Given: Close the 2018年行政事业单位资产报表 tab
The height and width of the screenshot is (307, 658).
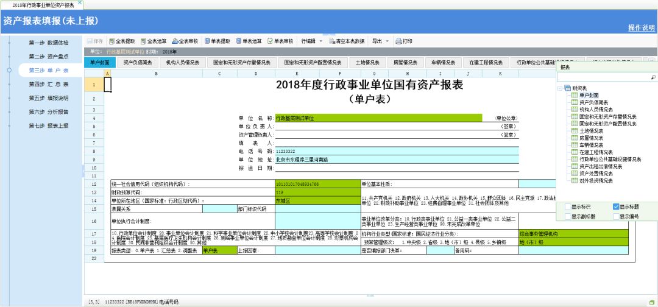Looking at the screenshot, I should pos(80,2).
